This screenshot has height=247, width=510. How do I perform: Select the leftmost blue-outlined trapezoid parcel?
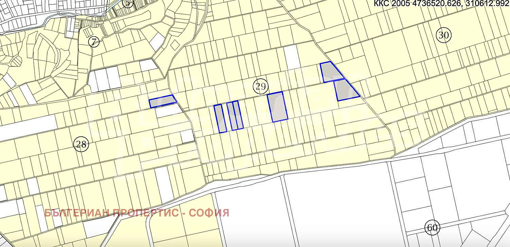click(x=162, y=101)
